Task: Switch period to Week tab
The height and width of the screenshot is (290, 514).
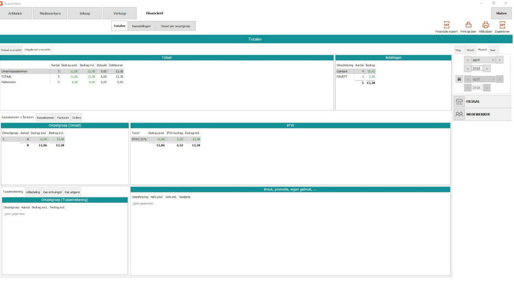Action: pos(470,50)
